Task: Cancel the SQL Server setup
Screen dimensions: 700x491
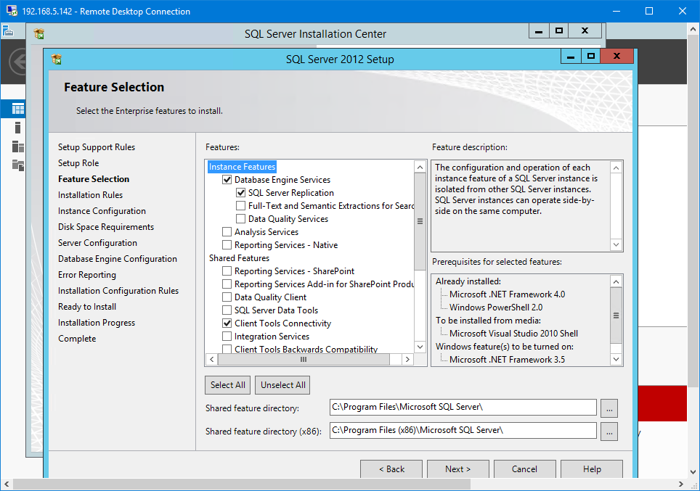Action: 524,469
